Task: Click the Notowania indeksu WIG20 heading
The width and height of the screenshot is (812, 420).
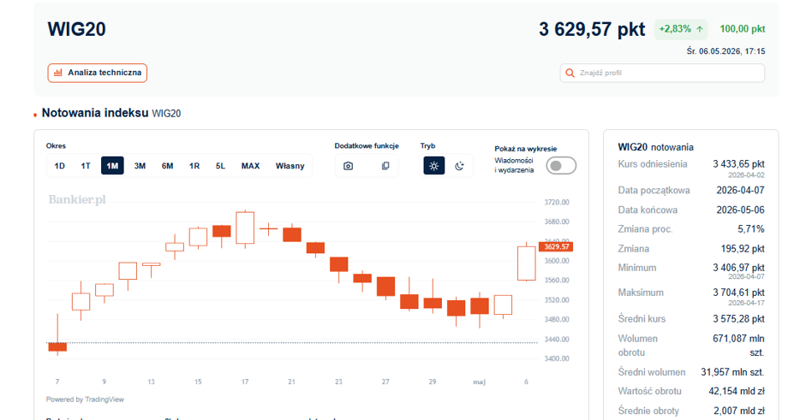Action: tap(111, 113)
